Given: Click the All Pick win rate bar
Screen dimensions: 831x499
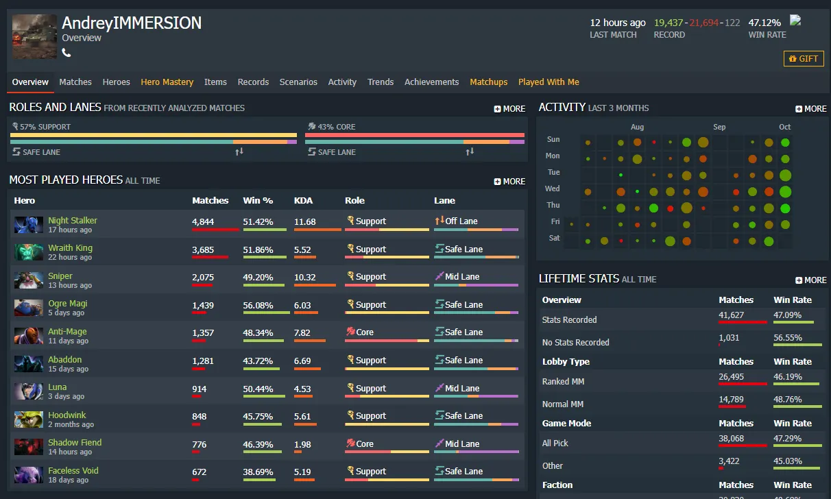Looking at the screenshot, I should (x=799, y=446).
